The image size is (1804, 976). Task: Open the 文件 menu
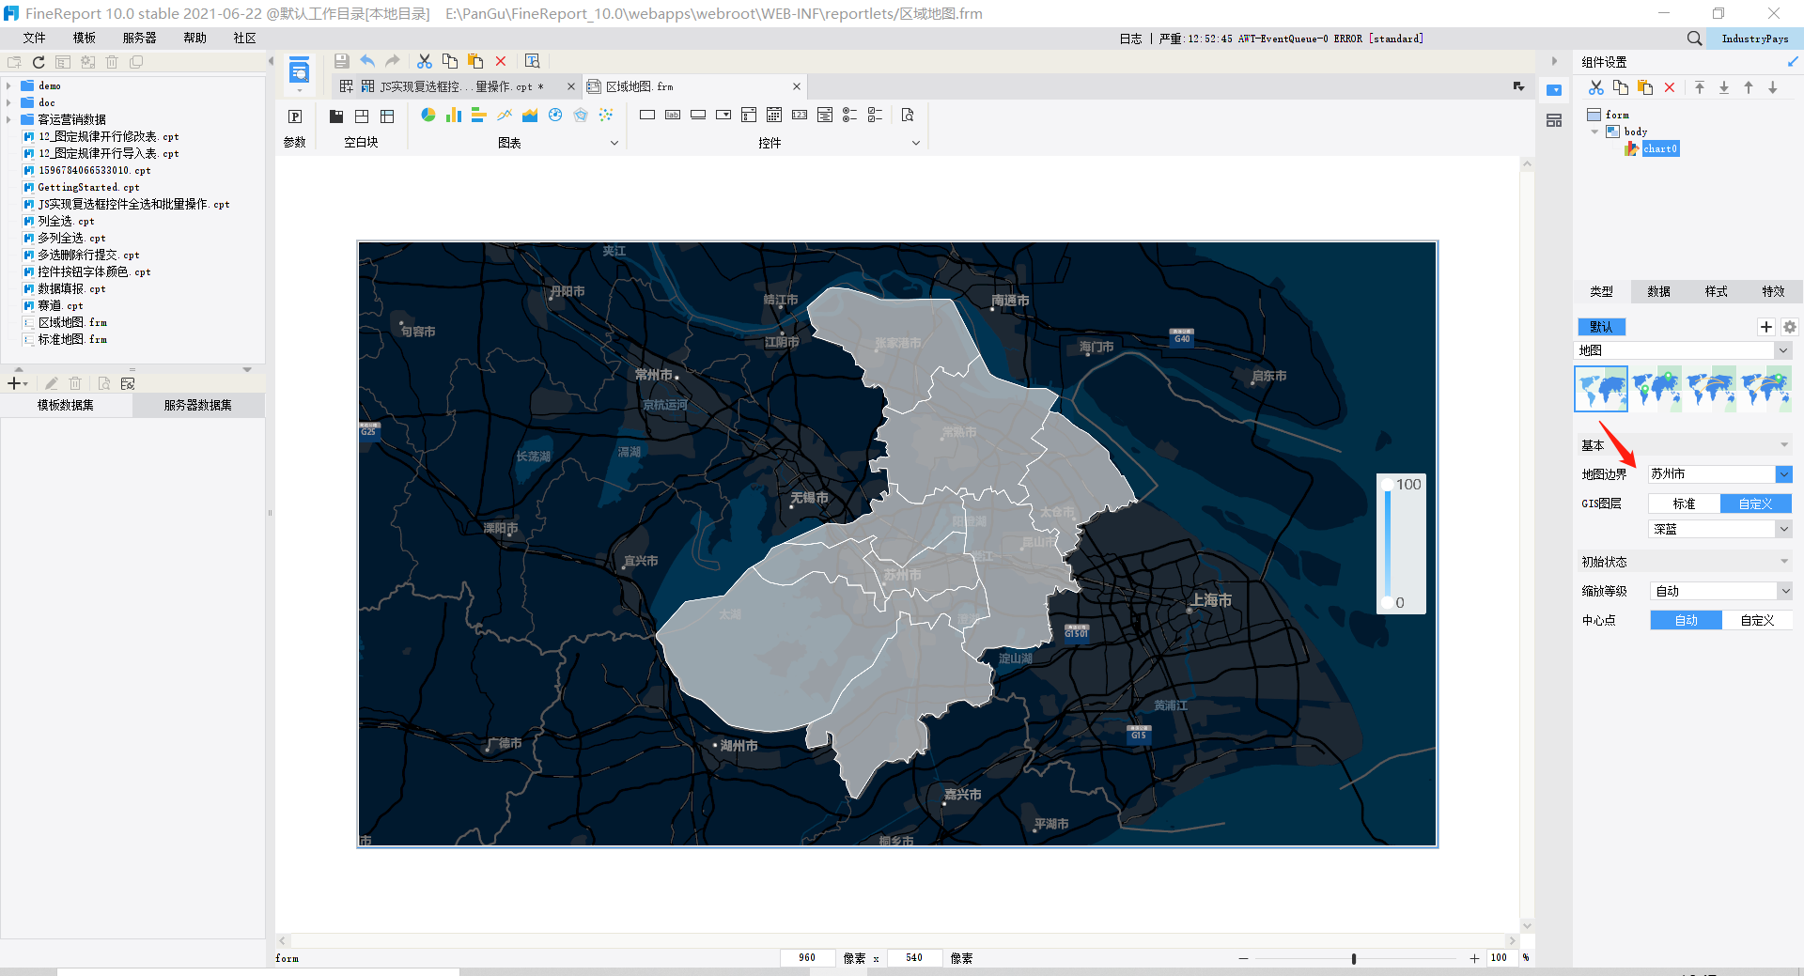tap(35, 38)
